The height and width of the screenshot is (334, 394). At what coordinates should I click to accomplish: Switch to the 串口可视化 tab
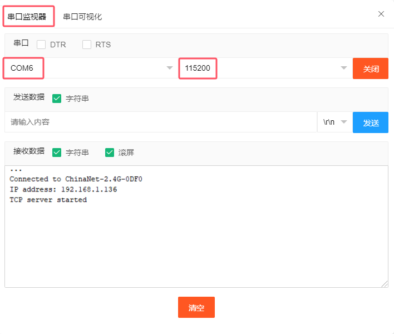(x=82, y=17)
